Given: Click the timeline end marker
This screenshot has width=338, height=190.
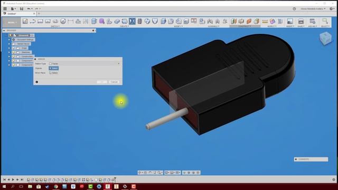Looking at the screenshot, I should [x=115, y=179].
